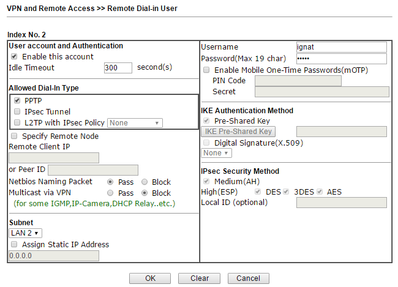Click the IKE Pre-Shared Key button
The width and height of the screenshot is (398, 287).
point(239,132)
